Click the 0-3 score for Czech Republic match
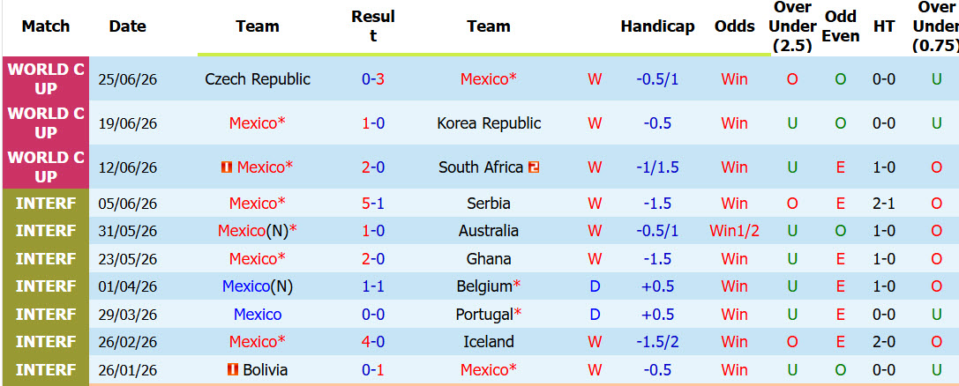The width and height of the screenshot is (959, 386). click(x=373, y=78)
